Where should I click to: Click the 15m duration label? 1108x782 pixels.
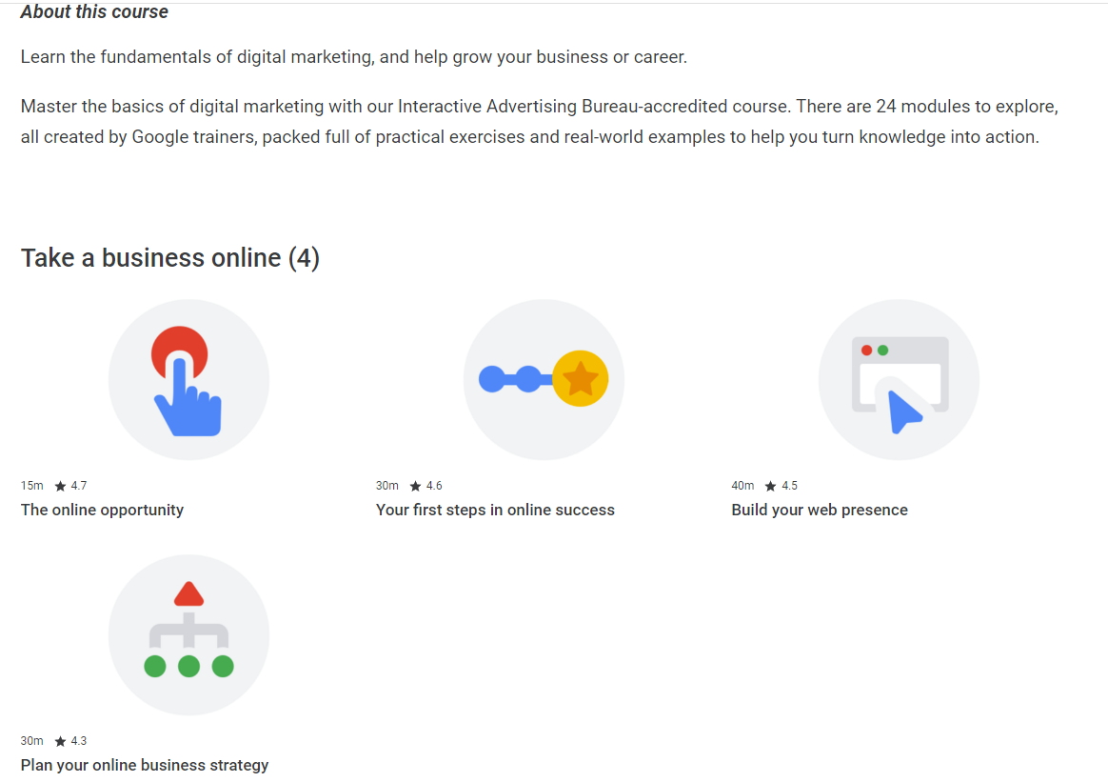click(x=31, y=485)
